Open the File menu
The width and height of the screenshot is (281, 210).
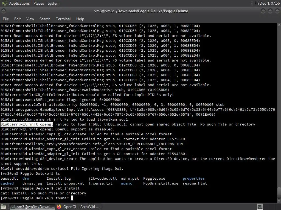coord(6,19)
